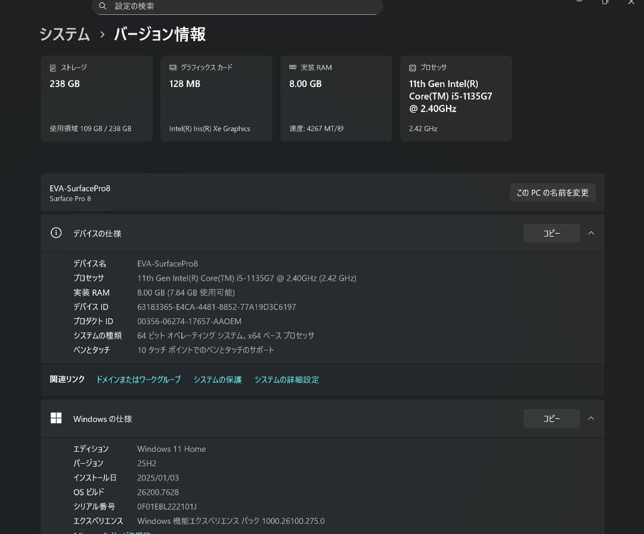Click the Windows logo icon
The image size is (644, 534).
tap(56, 418)
